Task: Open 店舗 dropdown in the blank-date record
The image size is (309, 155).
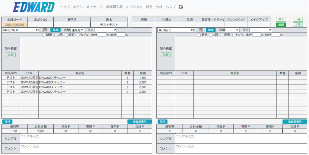Action: tap(233, 30)
